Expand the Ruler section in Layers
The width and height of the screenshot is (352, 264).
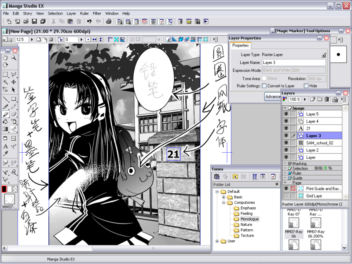(x=285, y=173)
